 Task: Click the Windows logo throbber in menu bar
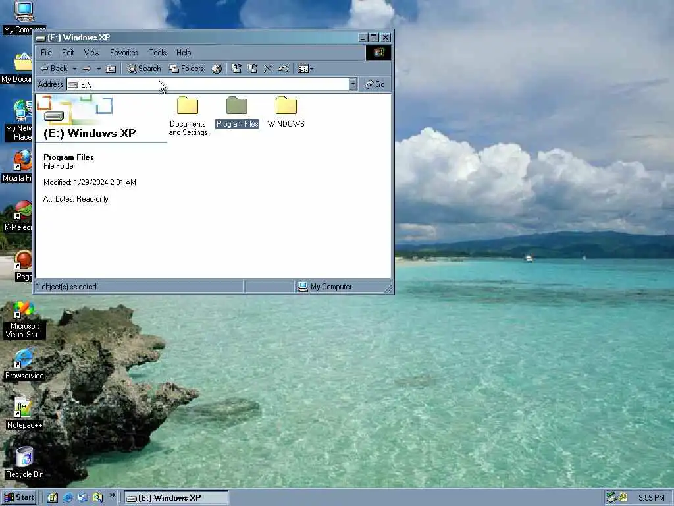[378, 53]
